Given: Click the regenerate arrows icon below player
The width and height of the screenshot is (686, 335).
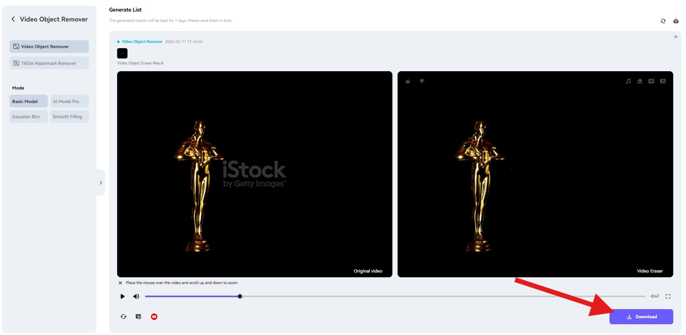Looking at the screenshot, I should [123, 317].
